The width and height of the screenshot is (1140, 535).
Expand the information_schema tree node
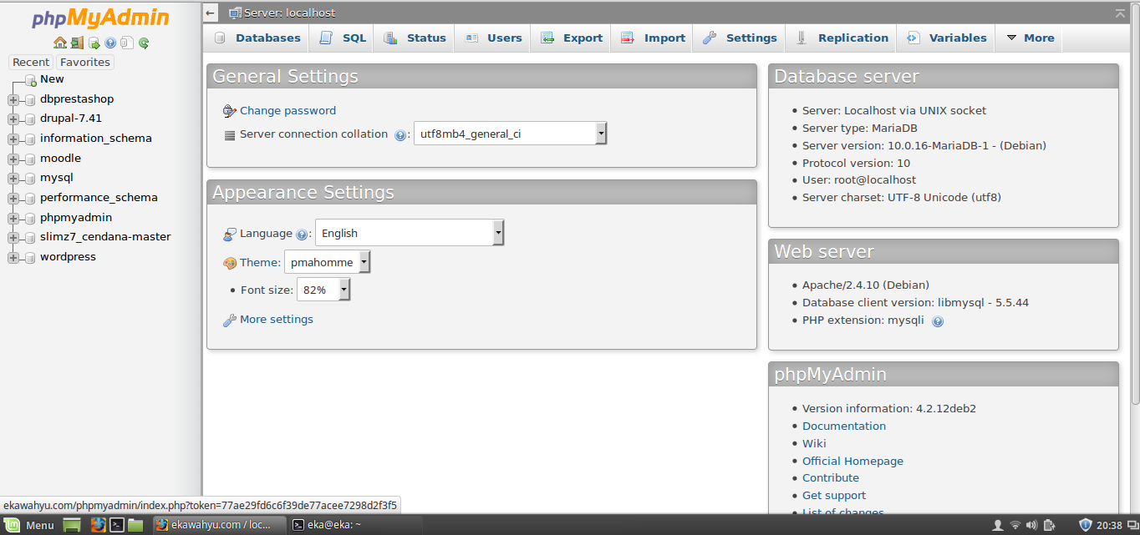click(13, 139)
